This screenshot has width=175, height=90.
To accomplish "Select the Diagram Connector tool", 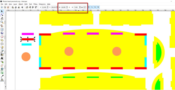I will click(2, 80).
